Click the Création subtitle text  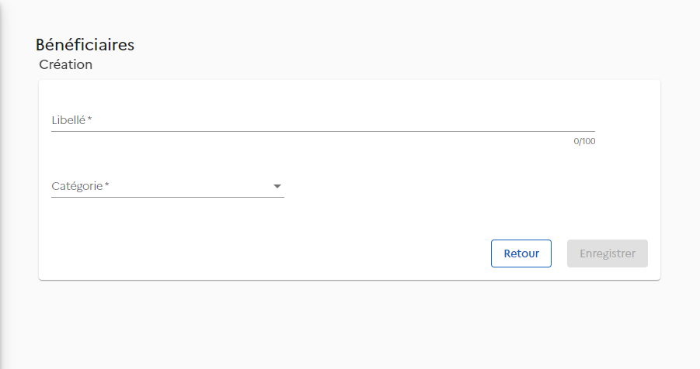point(65,64)
